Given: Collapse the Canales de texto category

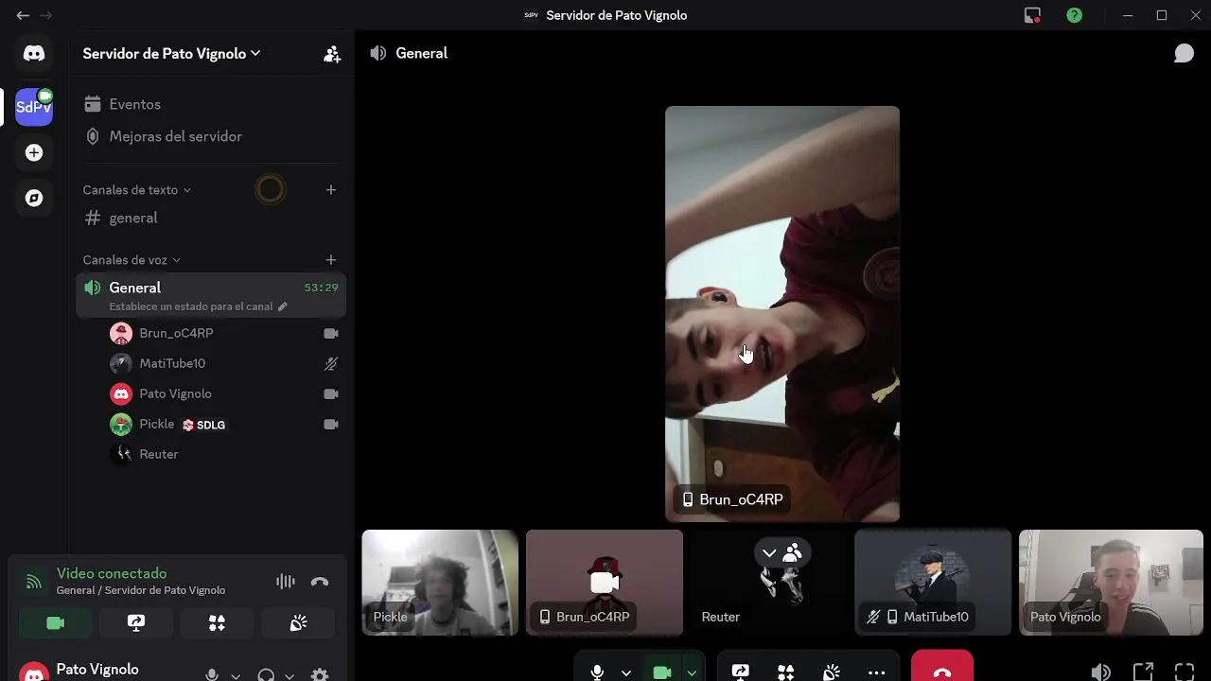Looking at the screenshot, I should coord(137,189).
